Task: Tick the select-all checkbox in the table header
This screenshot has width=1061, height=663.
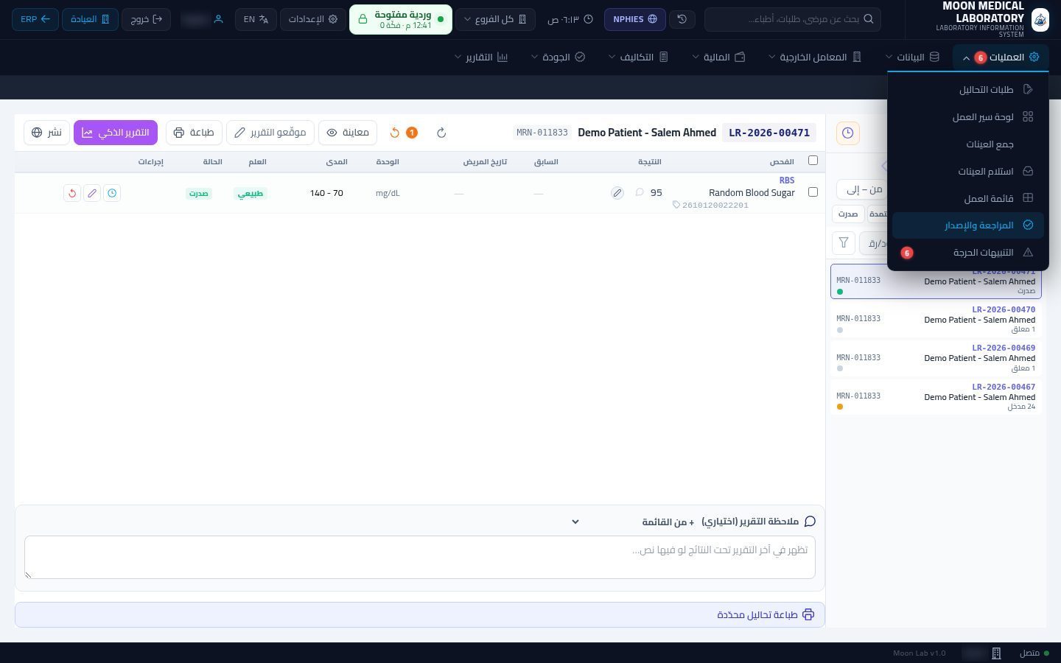Action: pos(813,161)
